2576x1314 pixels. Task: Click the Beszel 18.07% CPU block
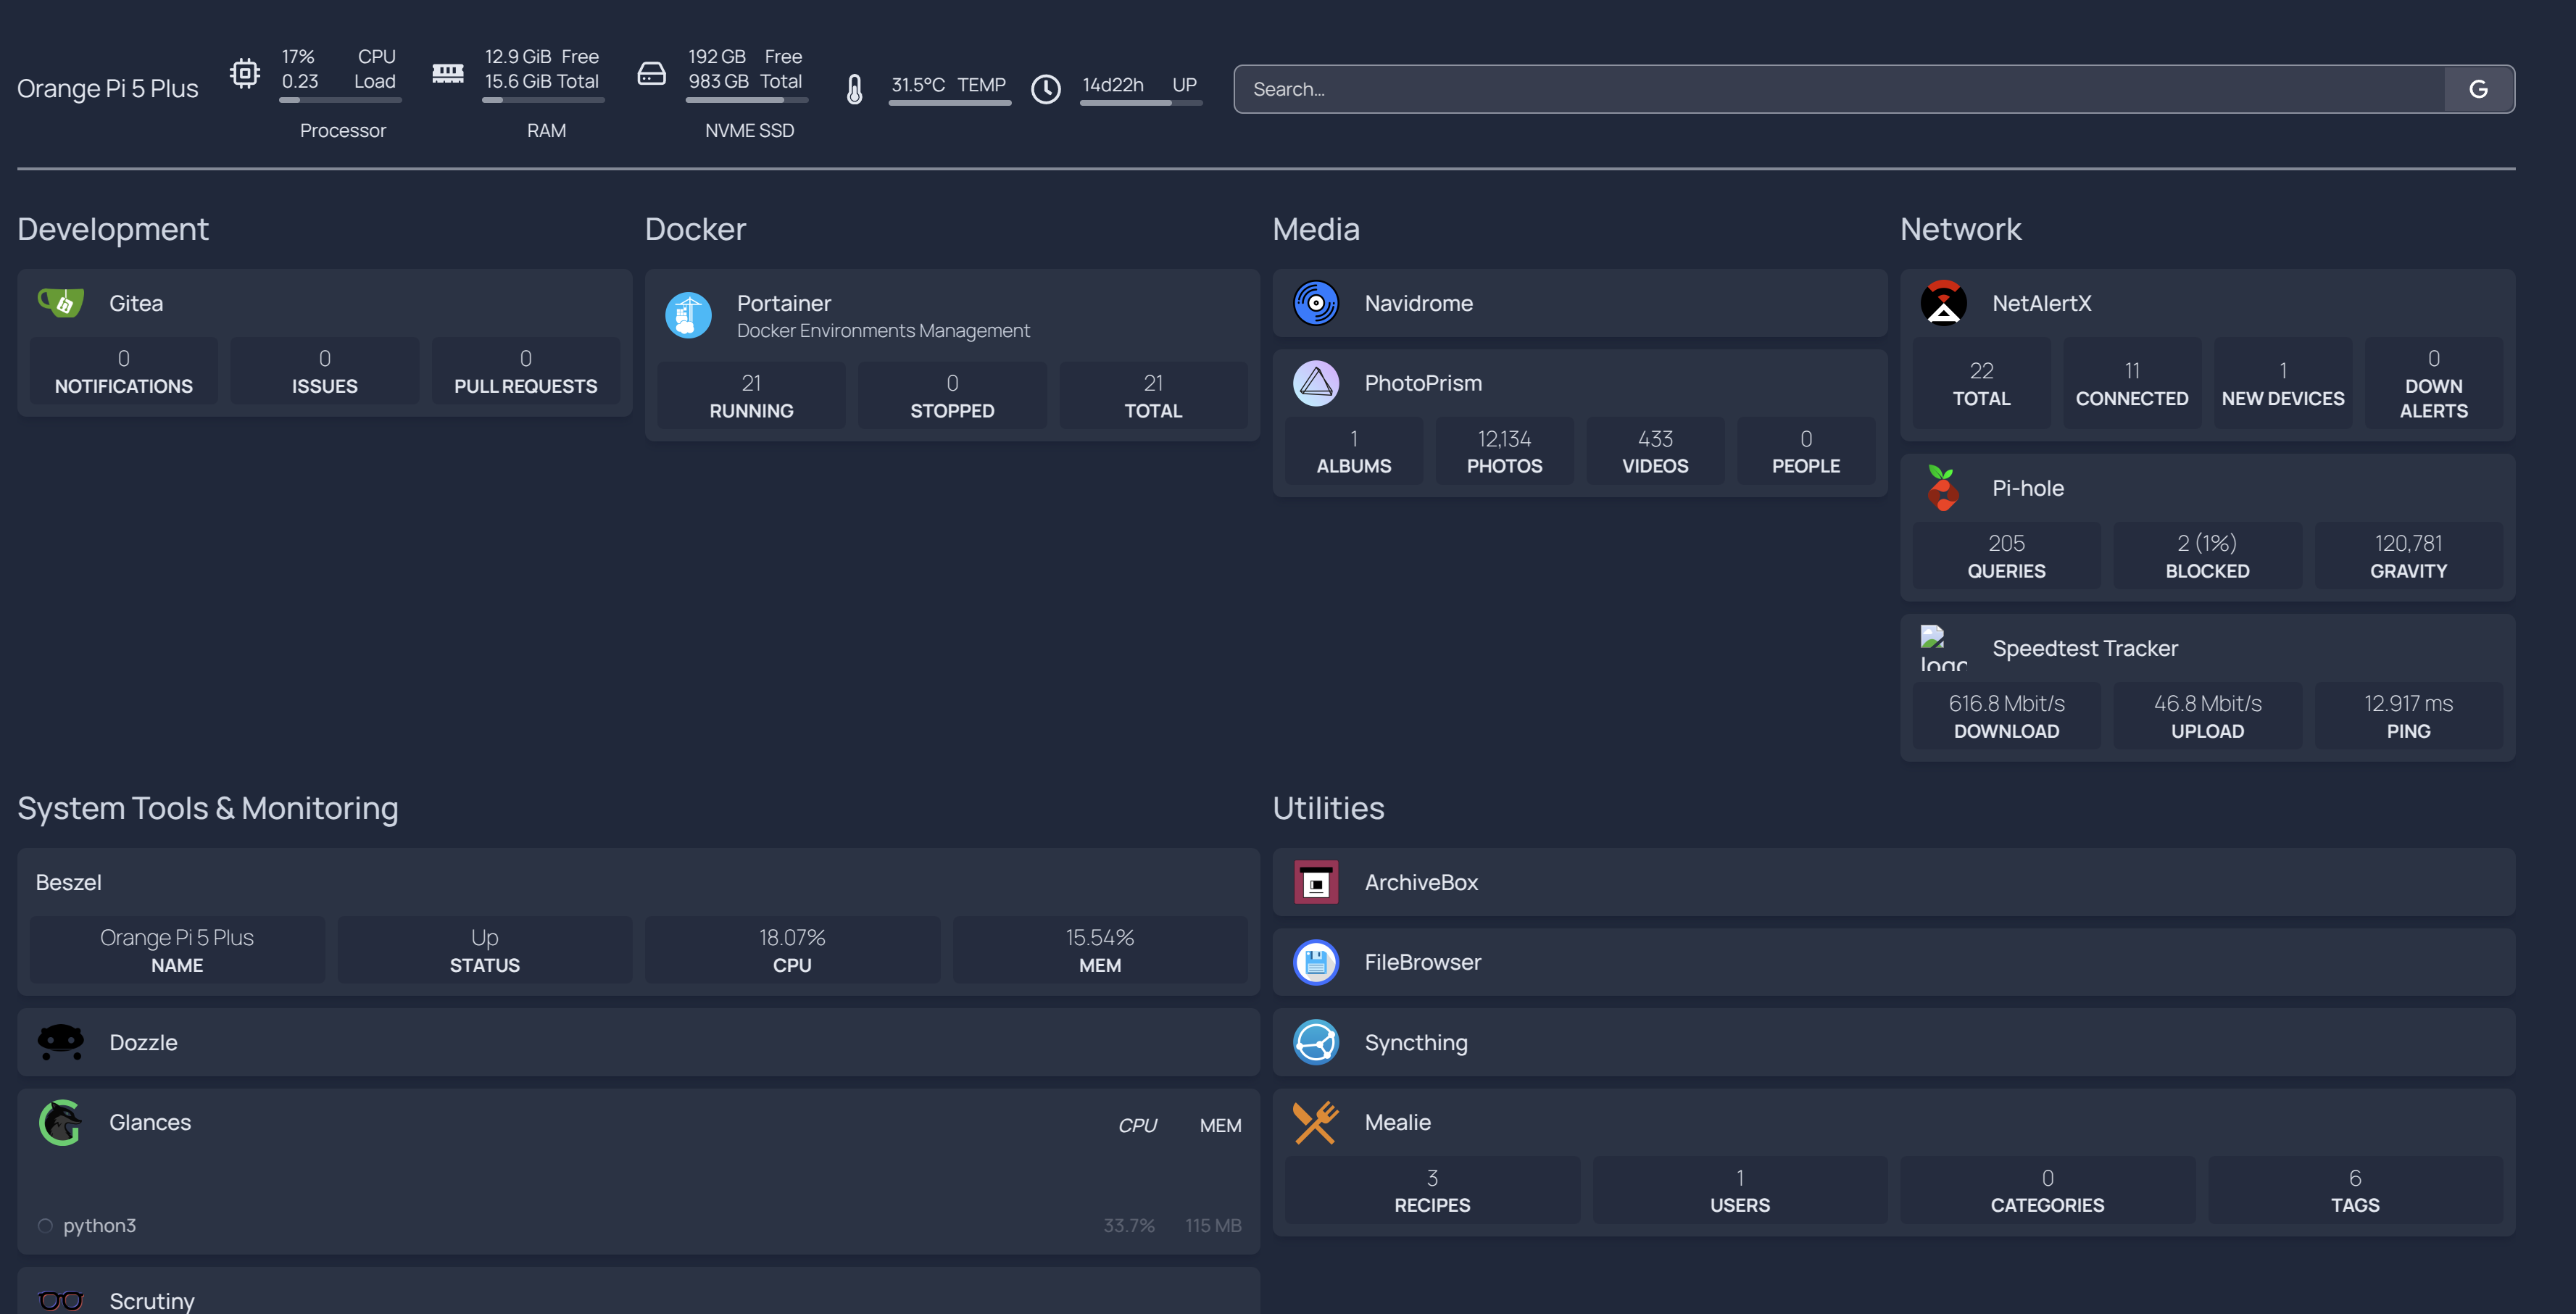coord(792,950)
